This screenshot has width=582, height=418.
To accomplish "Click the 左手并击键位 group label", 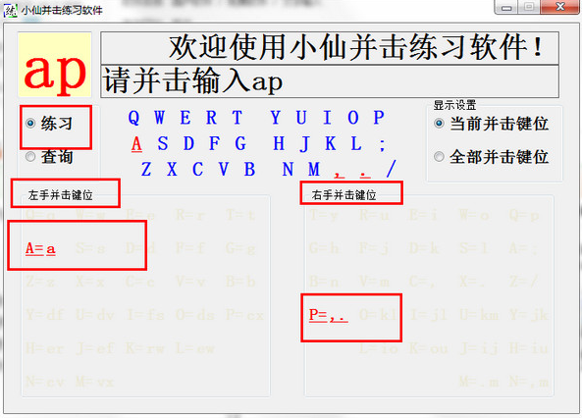I will click(61, 195).
